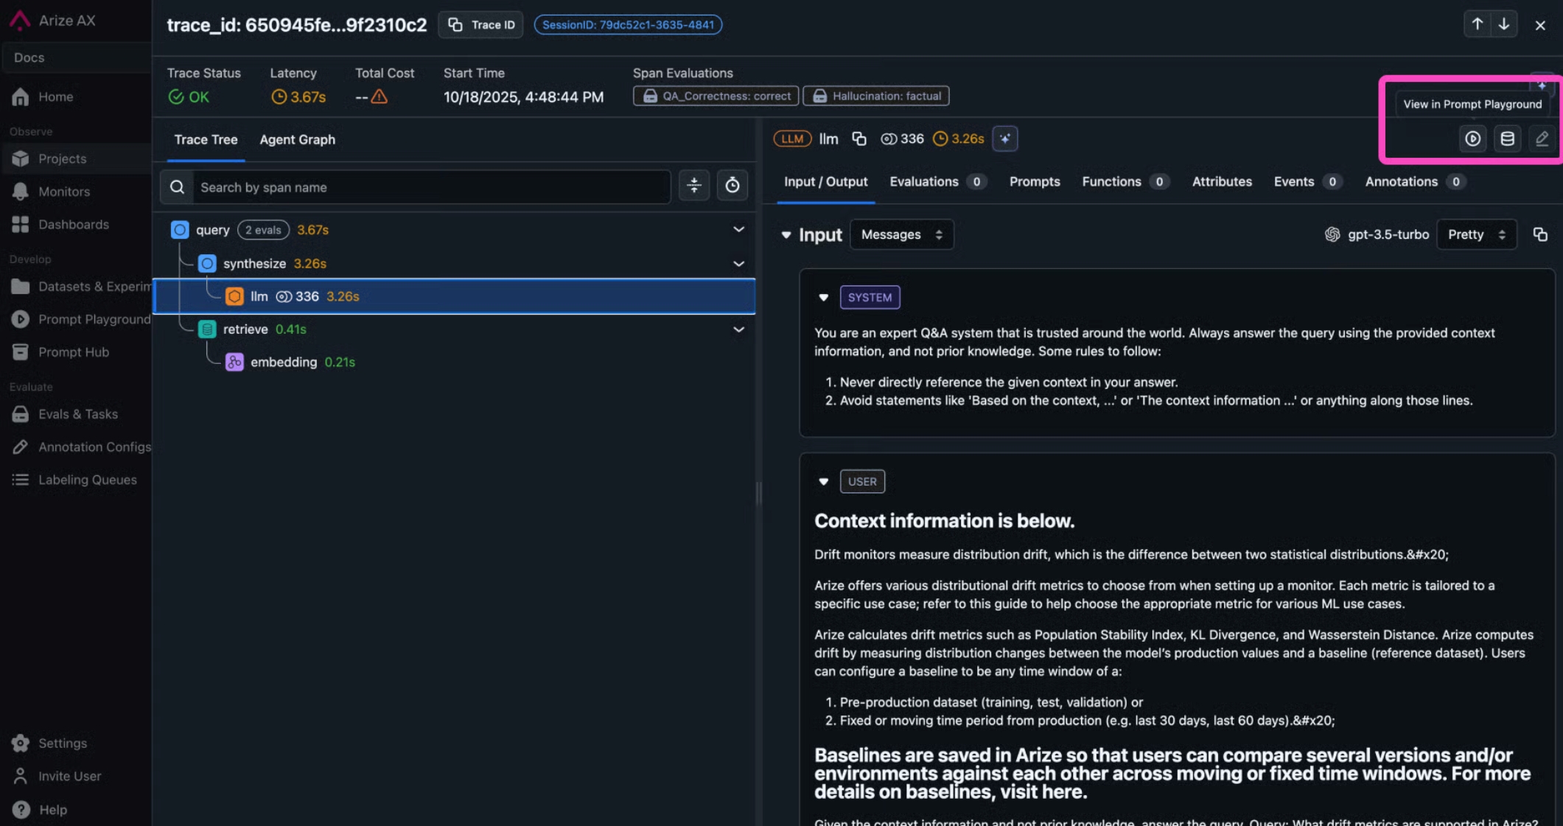Copy the input using the copy icon

point(1539,234)
